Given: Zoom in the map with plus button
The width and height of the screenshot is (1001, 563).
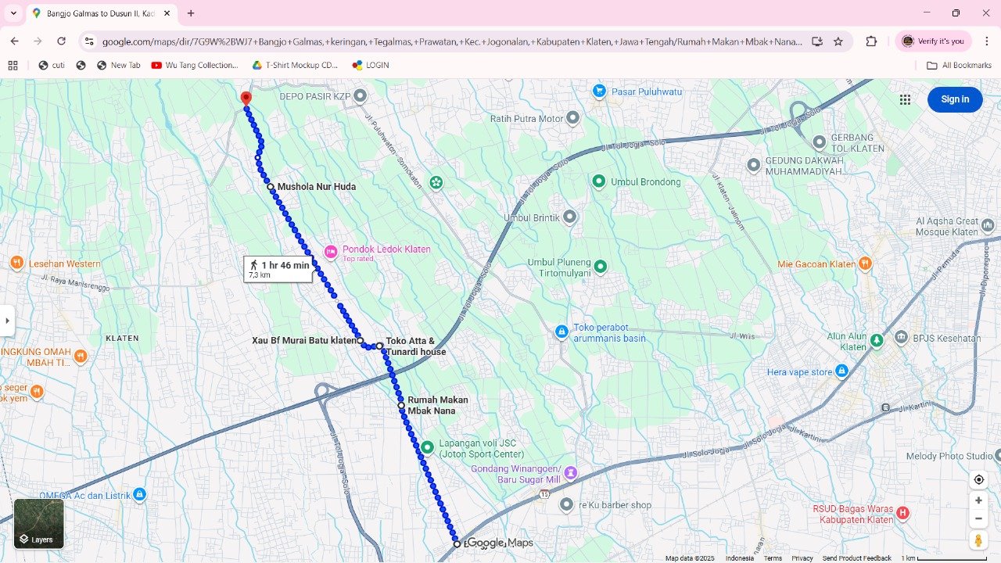Looking at the screenshot, I should pyautogui.click(x=978, y=500).
